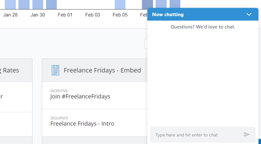Focus the 'Type here and hit enter' chat field
The image size is (261, 144).
[x=203, y=135]
